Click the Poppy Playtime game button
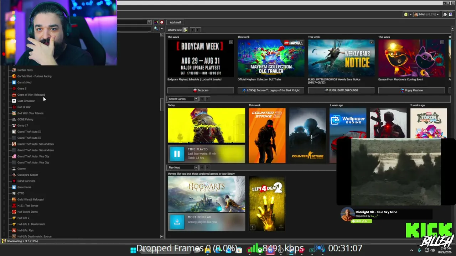The width and height of the screenshot is (456, 256). (x=411, y=90)
